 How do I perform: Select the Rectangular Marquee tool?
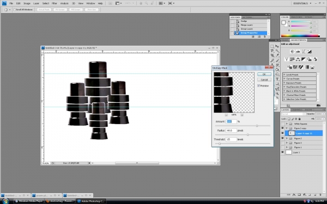tap(272, 46)
